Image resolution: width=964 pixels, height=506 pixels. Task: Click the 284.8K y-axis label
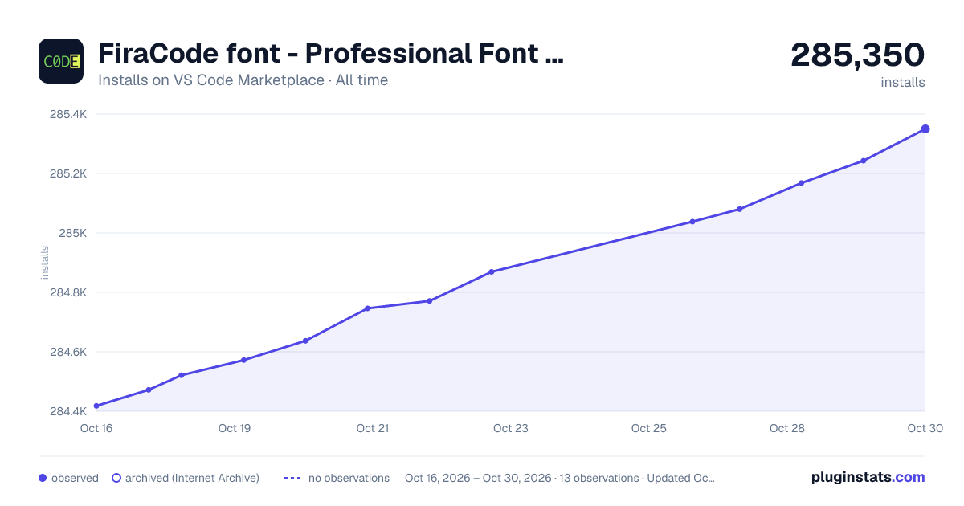click(68, 292)
